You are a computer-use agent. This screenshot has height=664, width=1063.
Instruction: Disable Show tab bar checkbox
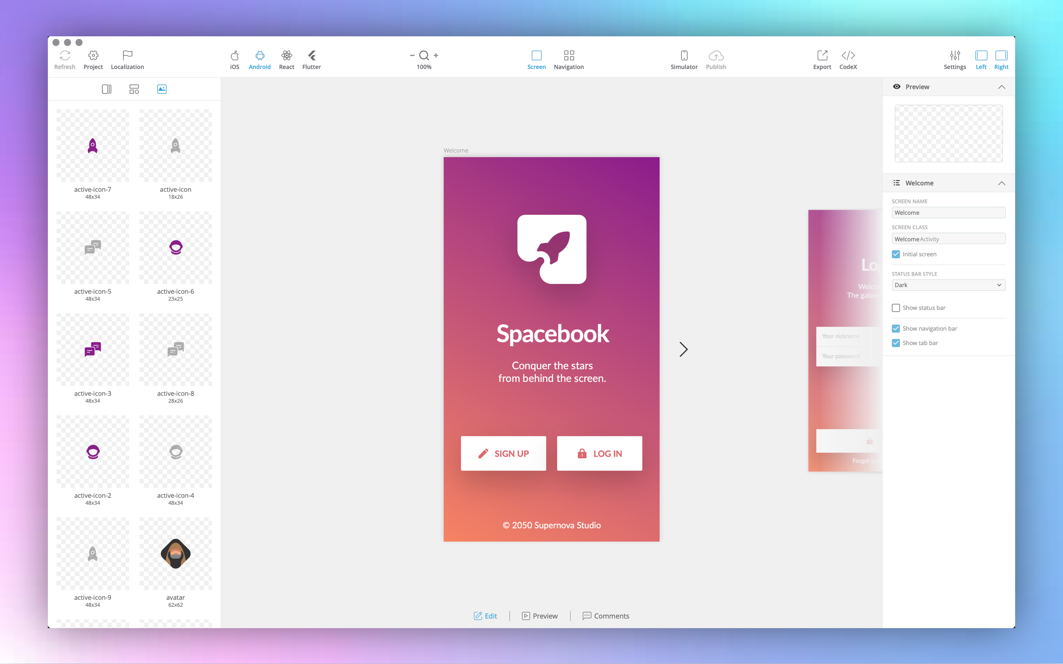(896, 343)
